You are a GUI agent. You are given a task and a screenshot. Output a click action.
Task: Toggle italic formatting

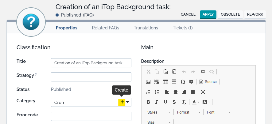(157, 102)
